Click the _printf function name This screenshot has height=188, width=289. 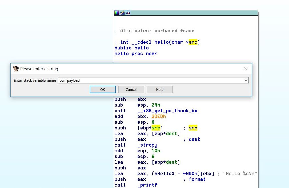148,185
